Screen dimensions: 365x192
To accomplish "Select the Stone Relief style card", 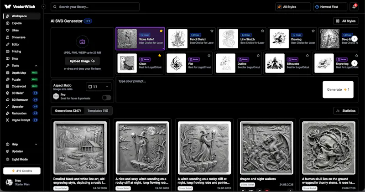I will 141,39.
